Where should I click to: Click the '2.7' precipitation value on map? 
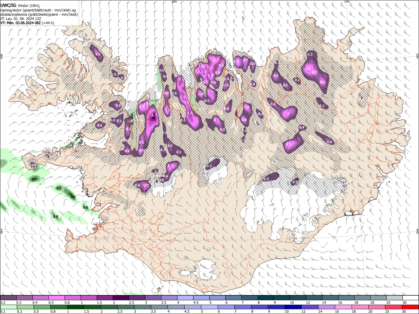pos(155,115)
